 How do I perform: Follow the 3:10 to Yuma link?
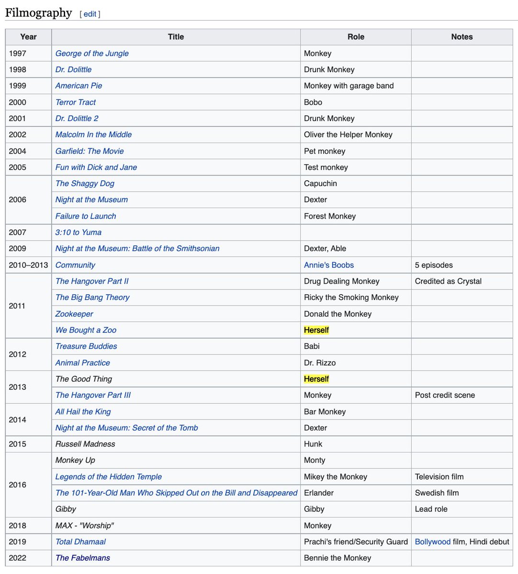pyautogui.click(x=79, y=232)
